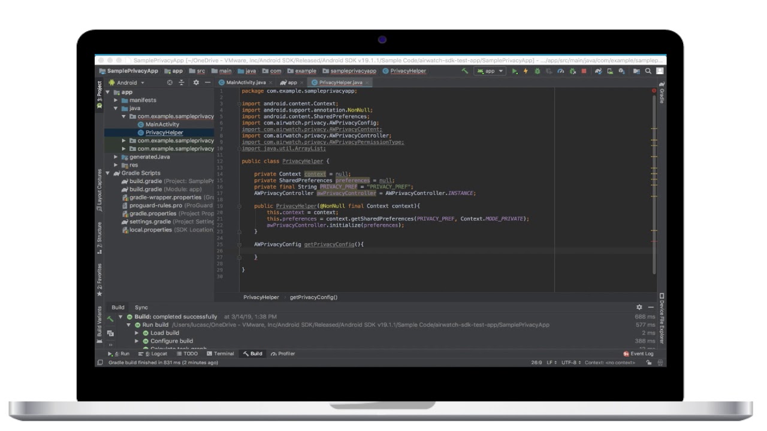Screen dimensions: 767x431
Task: Expand the manifests folder in project tree
Action: (116, 101)
